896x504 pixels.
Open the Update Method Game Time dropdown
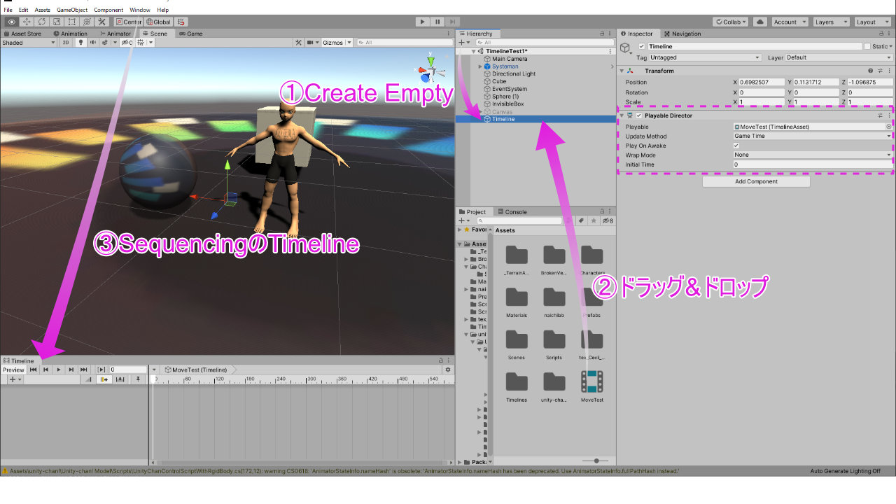813,136
